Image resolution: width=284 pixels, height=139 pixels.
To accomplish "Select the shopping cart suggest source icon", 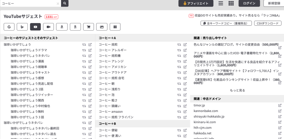I will 88,27.
